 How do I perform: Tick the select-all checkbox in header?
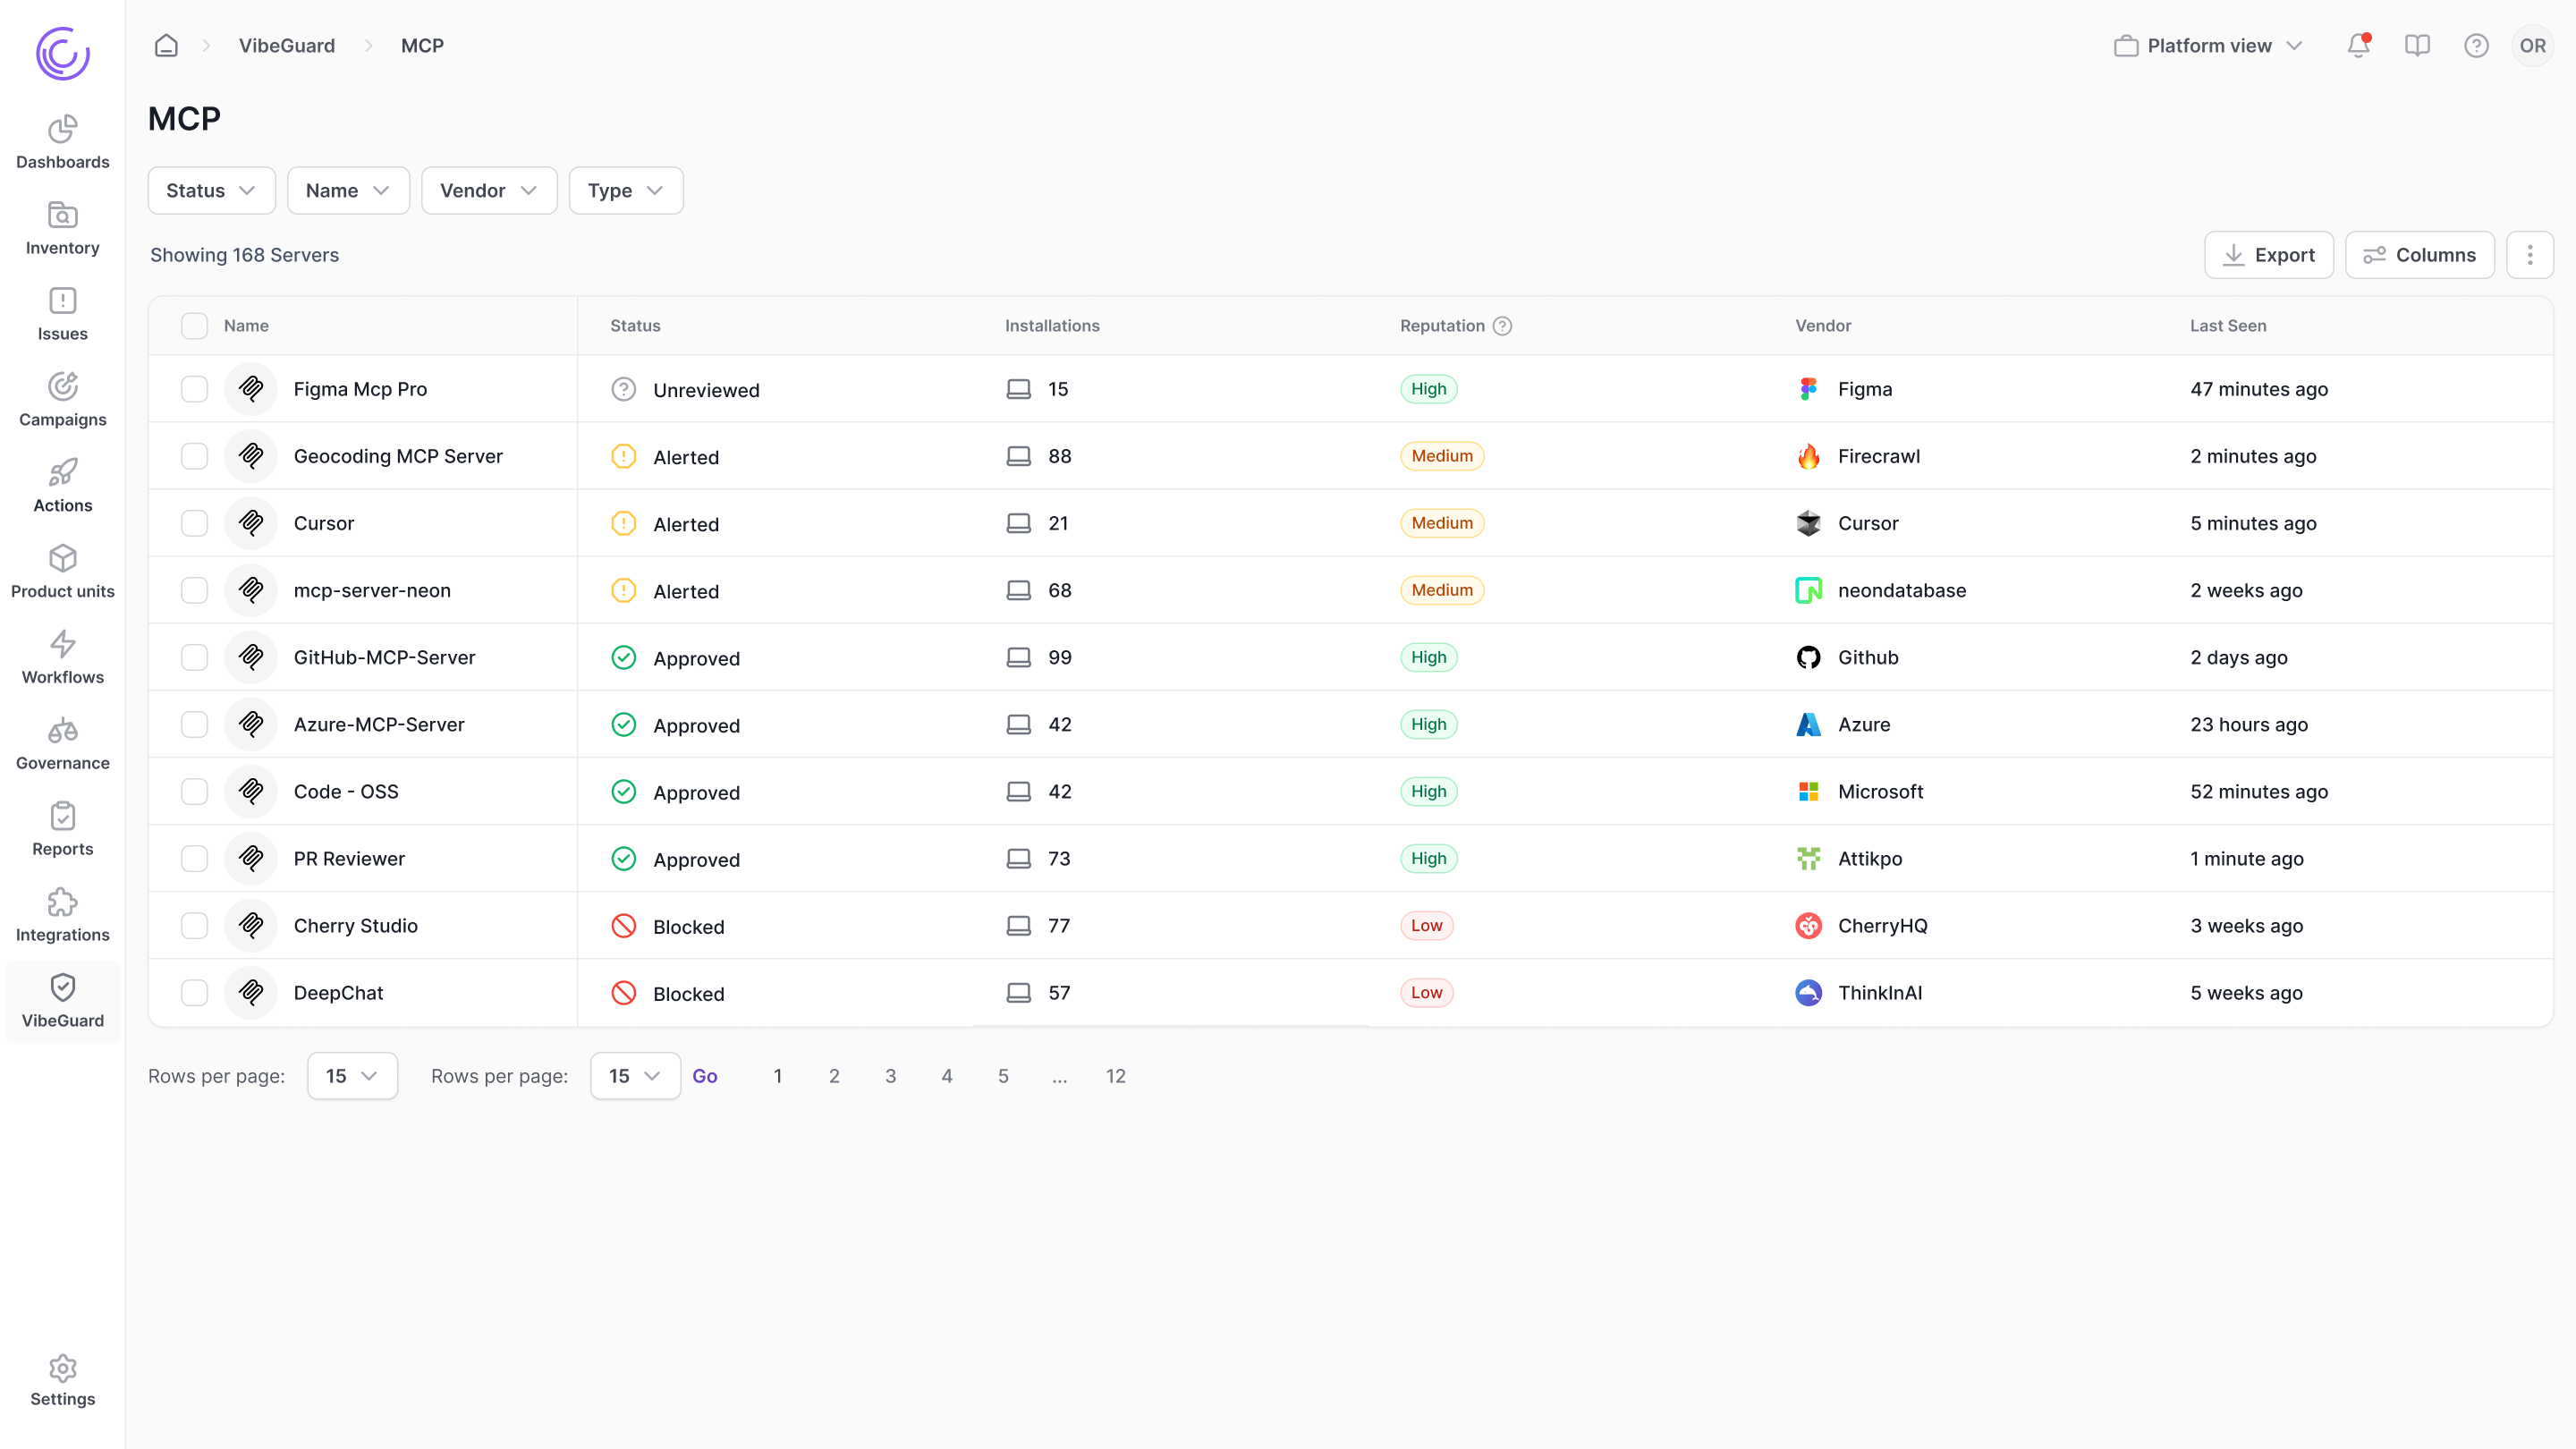tap(194, 326)
